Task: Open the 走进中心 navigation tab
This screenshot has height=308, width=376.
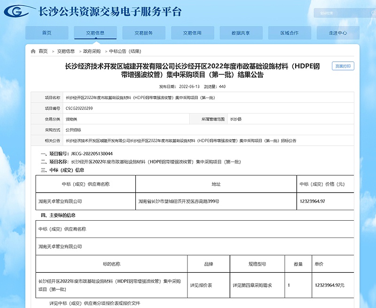Action: coord(337,32)
